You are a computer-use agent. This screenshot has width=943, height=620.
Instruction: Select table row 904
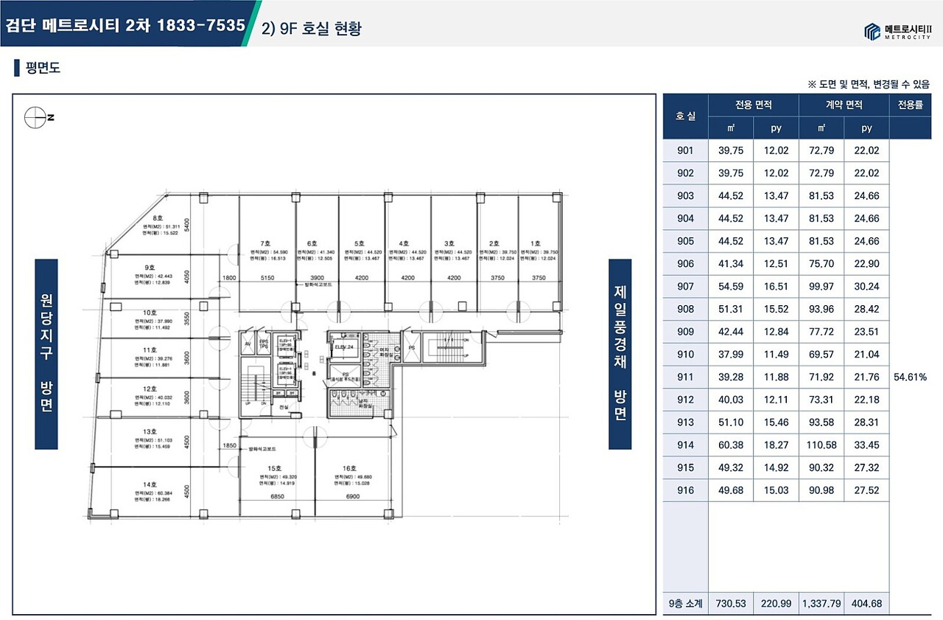(x=776, y=218)
